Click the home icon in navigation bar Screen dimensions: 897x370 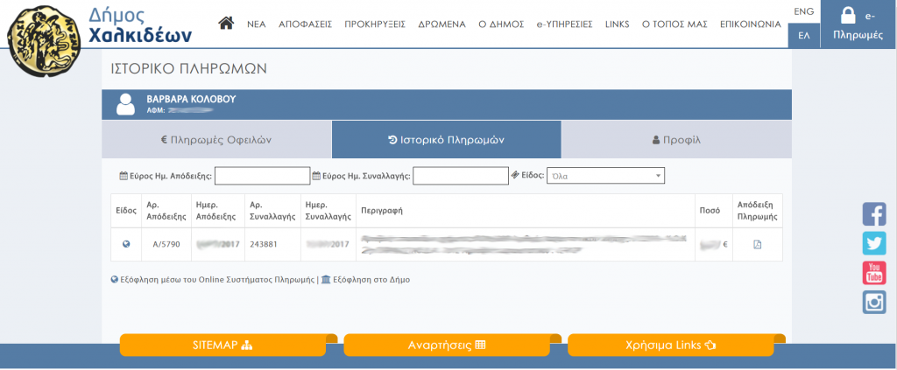pyautogui.click(x=226, y=24)
